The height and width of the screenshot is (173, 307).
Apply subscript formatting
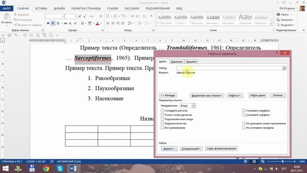click(71, 23)
